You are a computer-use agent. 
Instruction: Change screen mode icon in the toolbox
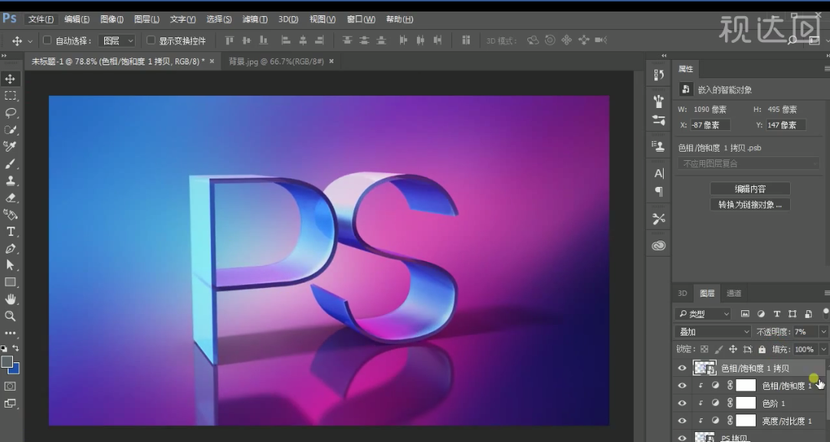click(x=10, y=404)
